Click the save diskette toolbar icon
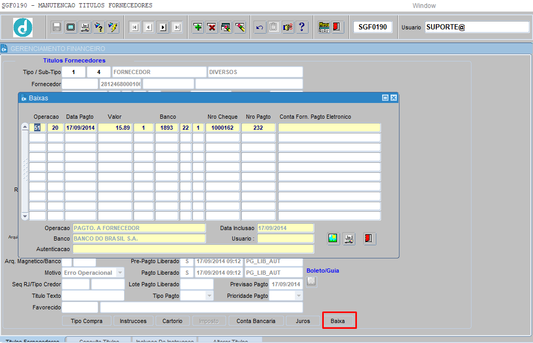 [57, 27]
